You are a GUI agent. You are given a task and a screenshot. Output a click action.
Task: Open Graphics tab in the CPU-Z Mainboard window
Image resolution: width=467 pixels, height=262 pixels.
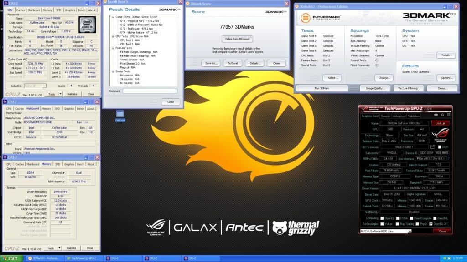pos(69,109)
